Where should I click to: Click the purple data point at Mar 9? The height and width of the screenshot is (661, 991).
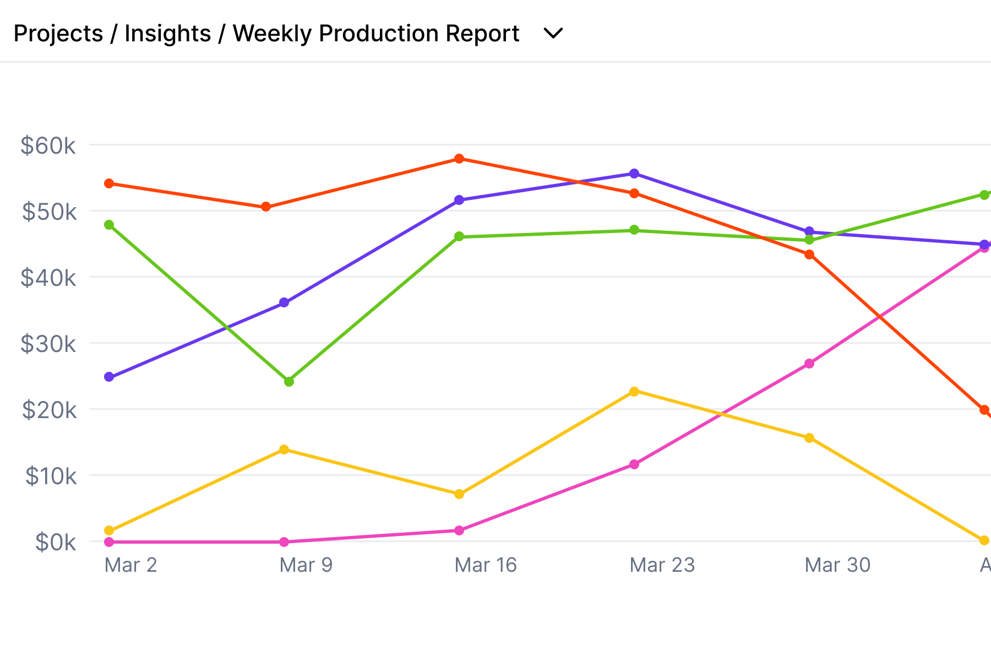pos(284,303)
